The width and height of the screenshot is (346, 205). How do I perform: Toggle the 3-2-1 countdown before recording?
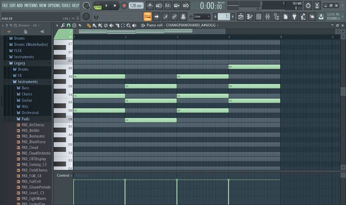[x=168, y=5]
